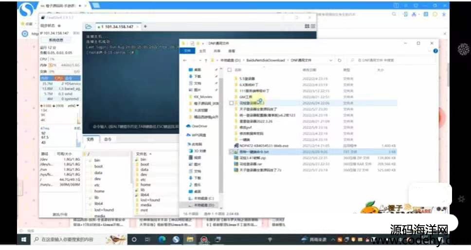This screenshot has width=471, height=250.
Task: Open FinalShell grid layout view icon
Action: click(x=307, y=26)
